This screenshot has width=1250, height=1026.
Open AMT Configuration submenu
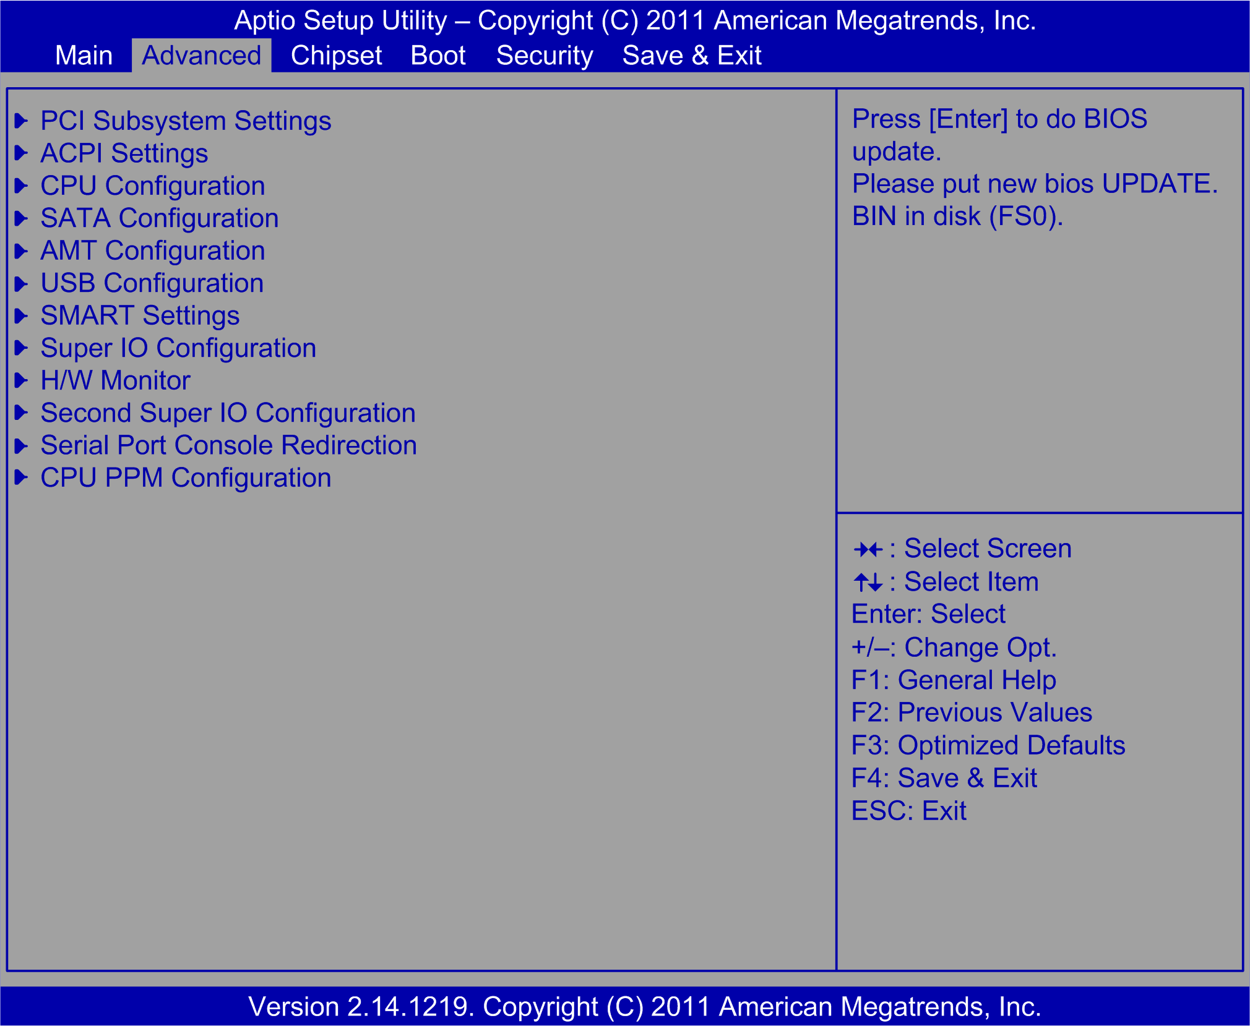152,251
